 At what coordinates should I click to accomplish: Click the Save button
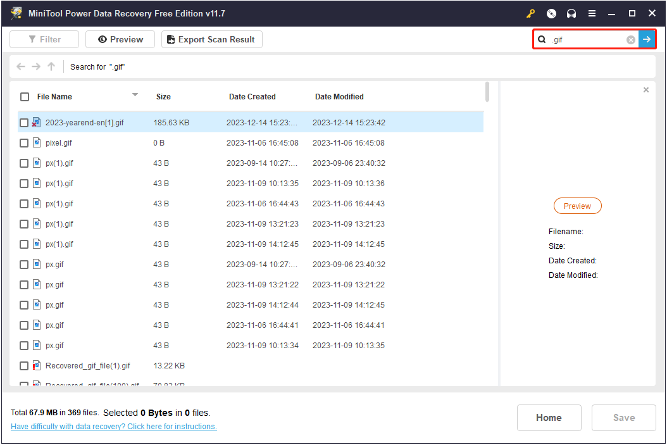(x=623, y=418)
